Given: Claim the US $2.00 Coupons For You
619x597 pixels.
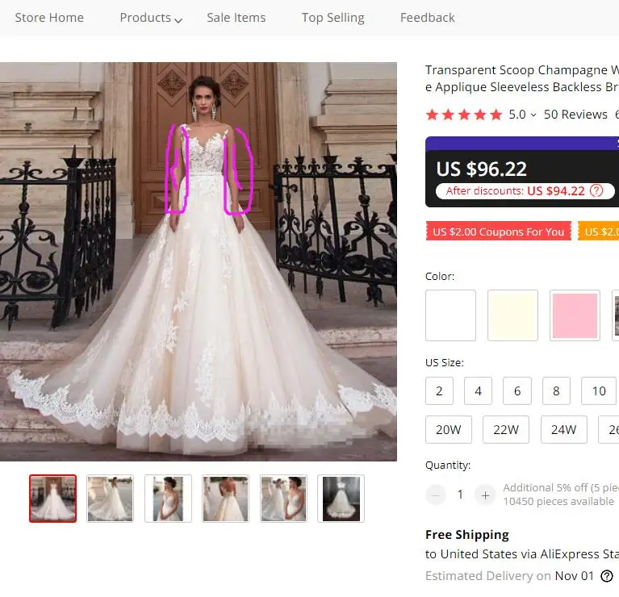Looking at the screenshot, I should [x=498, y=232].
